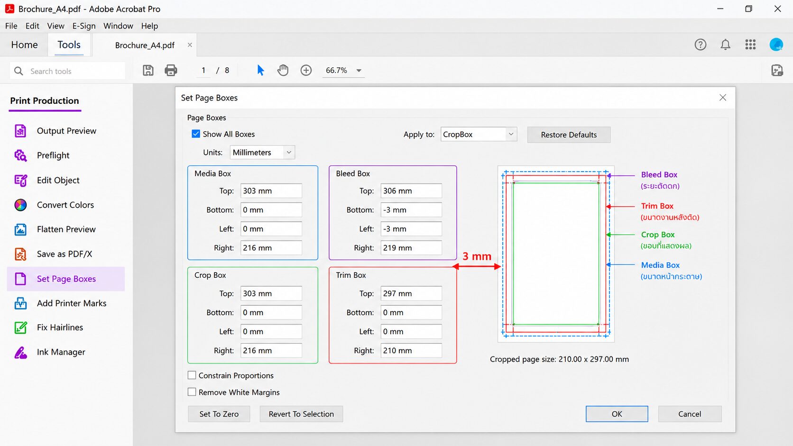Switch to the Tools tab
The width and height of the screenshot is (793, 446).
[x=69, y=45]
